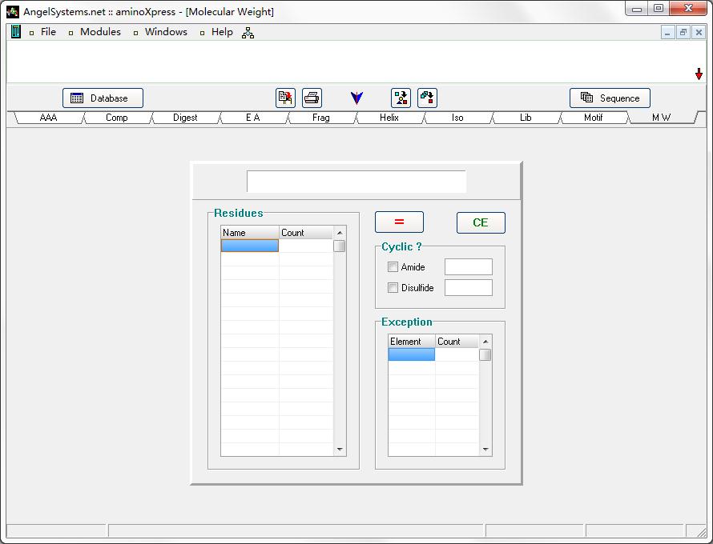713x544 pixels.
Task: Enable the Disulfide cyclic checkbox
Action: [x=393, y=287]
